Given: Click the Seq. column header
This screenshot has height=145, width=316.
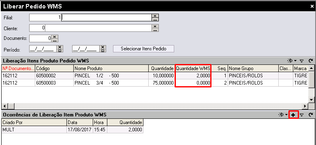Looking at the screenshot, I should 220,68.
